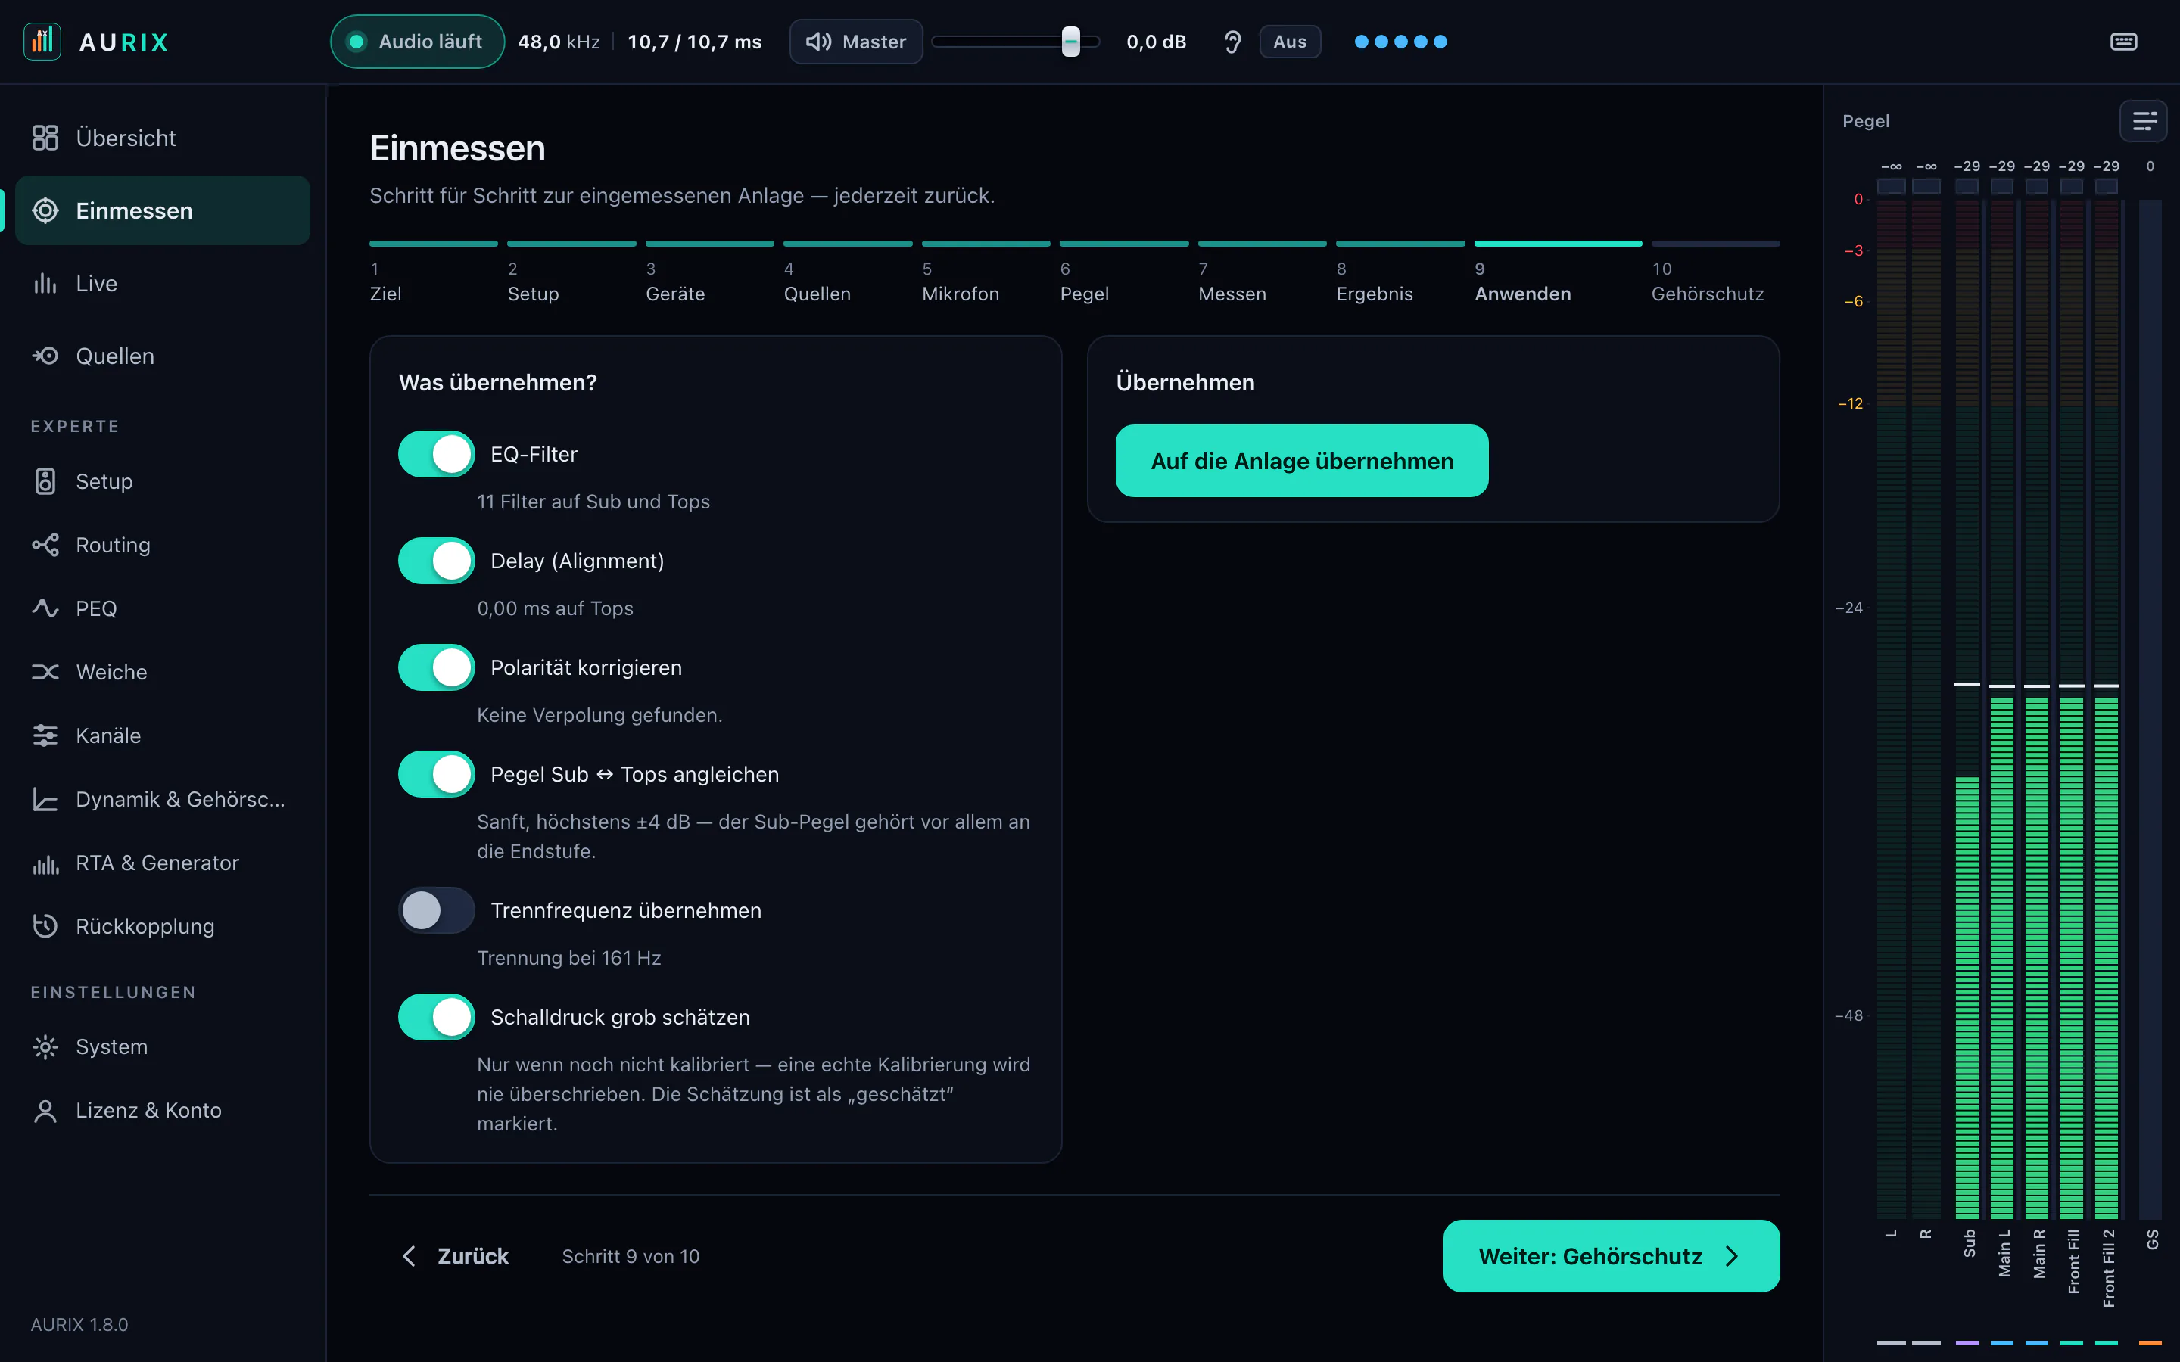This screenshot has height=1362, width=2180.
Task: Click Auf die Anlage übernehmen
Action: coord(1302,462)
